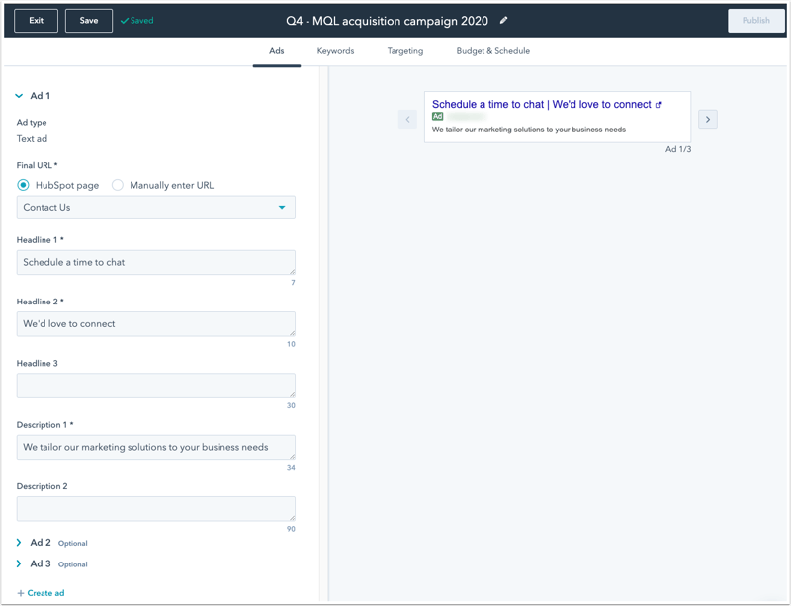Click the preview description text

[x=529, y=130]
